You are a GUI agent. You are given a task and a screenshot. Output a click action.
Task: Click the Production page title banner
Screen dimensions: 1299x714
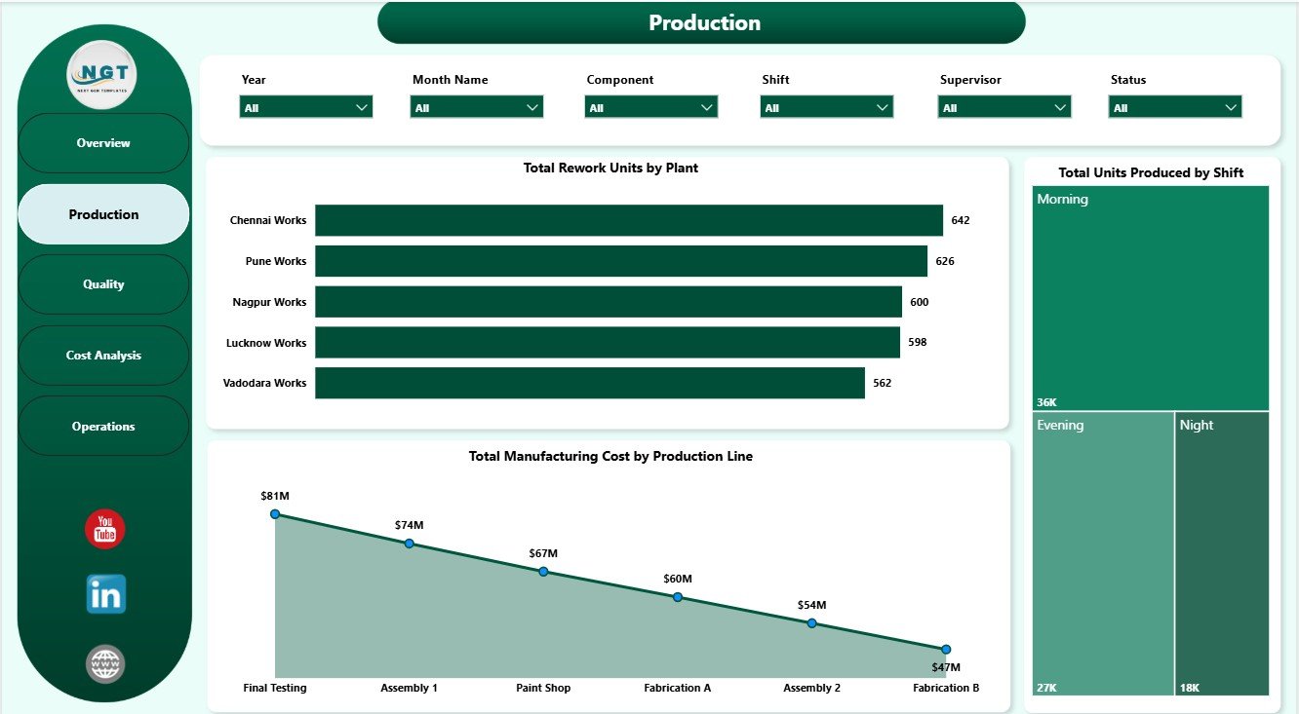701,22
